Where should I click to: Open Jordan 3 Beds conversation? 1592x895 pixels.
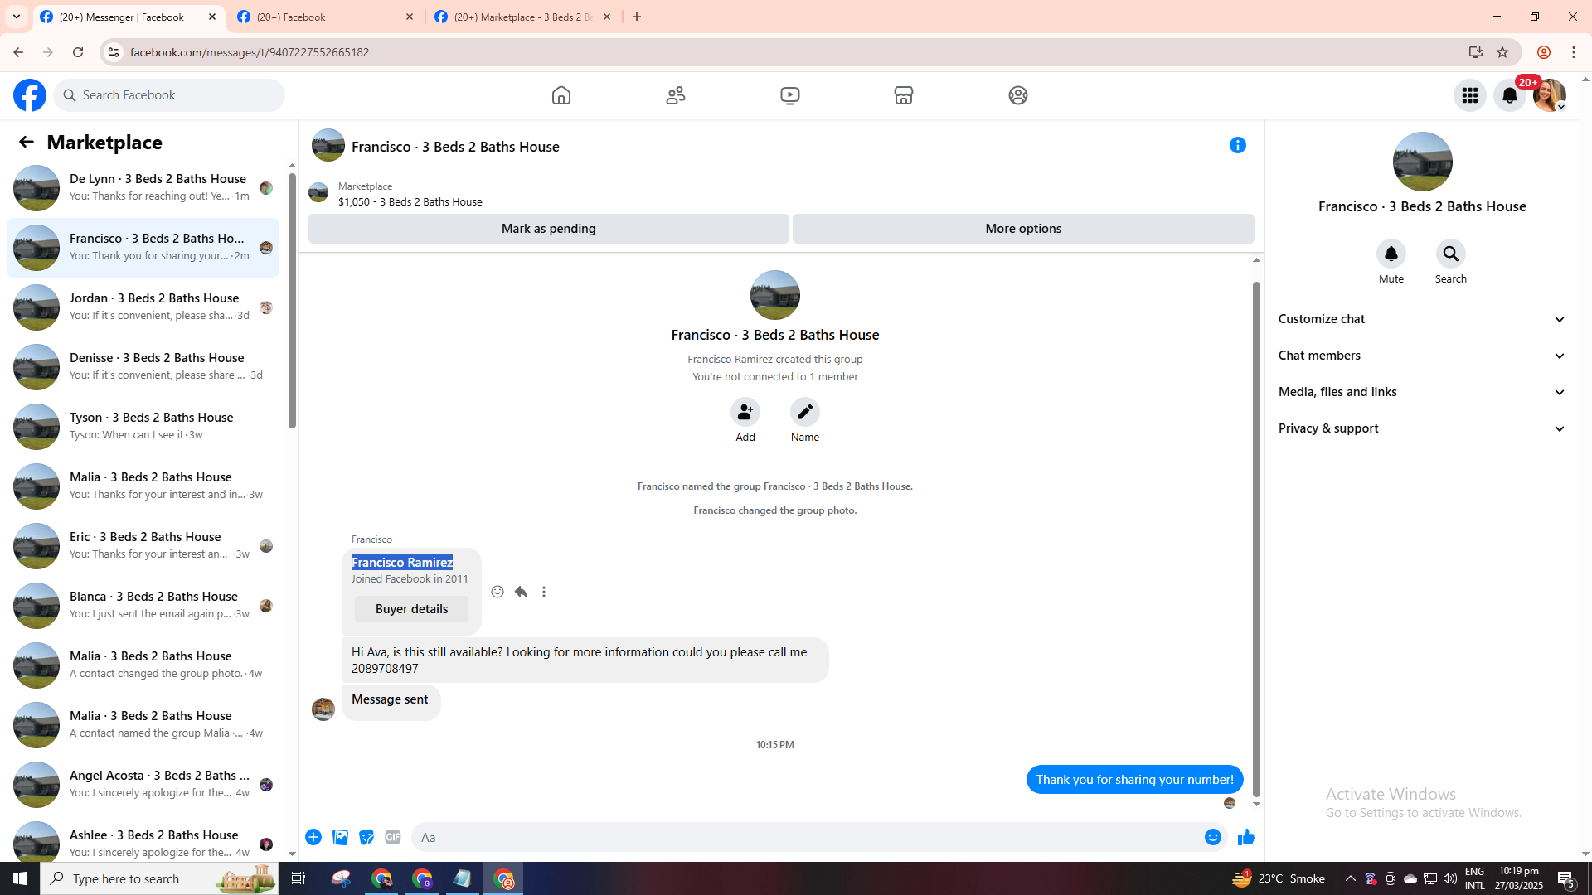143,307
